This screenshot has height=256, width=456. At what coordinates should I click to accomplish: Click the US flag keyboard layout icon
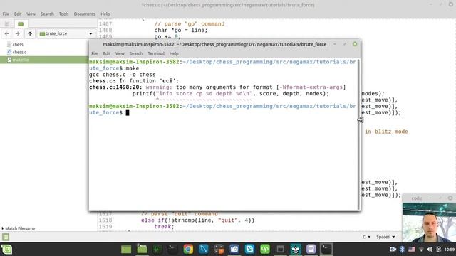click(412, 250)
